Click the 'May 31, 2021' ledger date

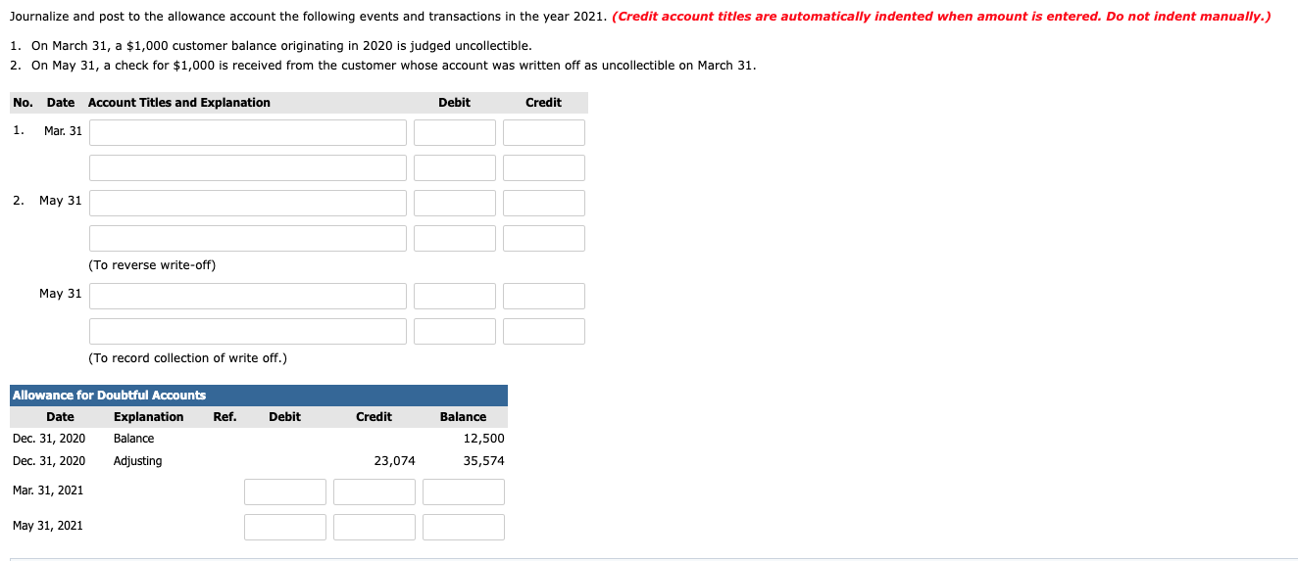coord(48,526)
